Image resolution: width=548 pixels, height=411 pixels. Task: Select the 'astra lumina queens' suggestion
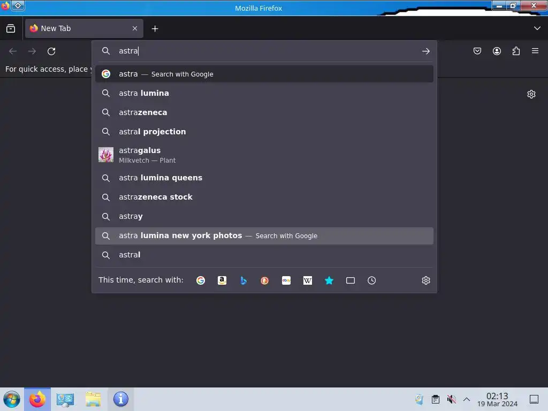click(x=264, y=178)
